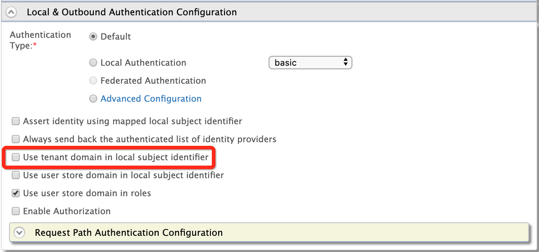539x252 pixels.
Task: Collapse Local & Outbound Authentication Configuration section
Action: (x=11, y=12)
